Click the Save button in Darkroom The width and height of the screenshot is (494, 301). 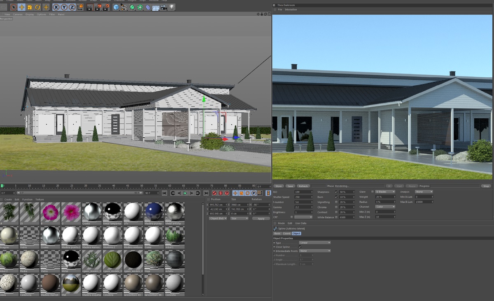tap(290, 186)
